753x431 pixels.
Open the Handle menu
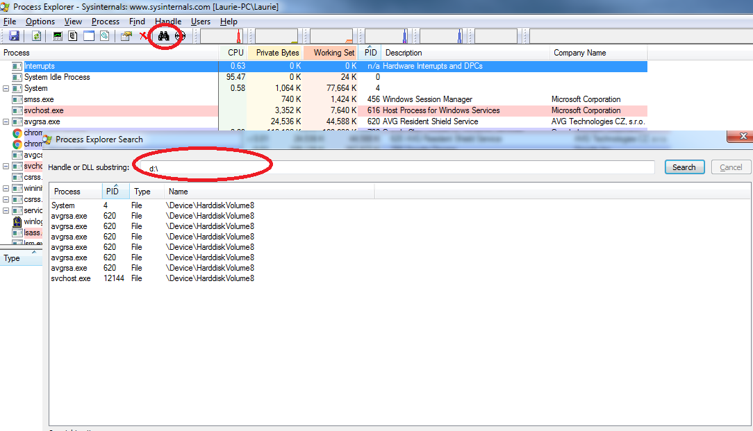point(168,22)
